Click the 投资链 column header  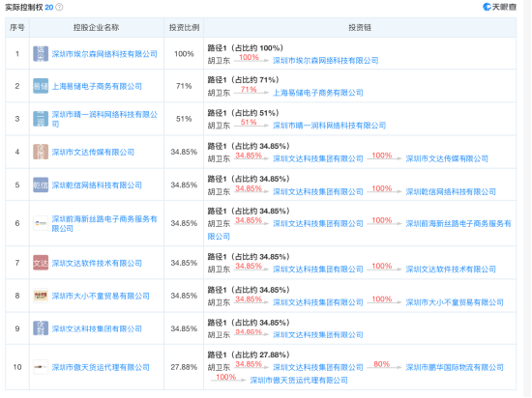360,27
